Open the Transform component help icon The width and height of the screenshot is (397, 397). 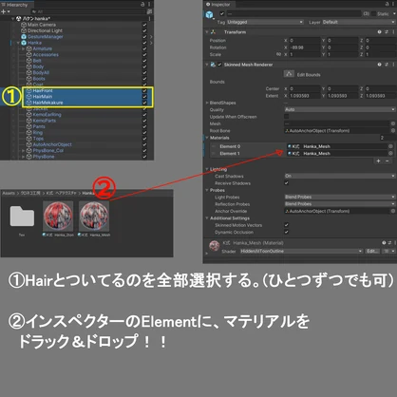tap(379, 32)
